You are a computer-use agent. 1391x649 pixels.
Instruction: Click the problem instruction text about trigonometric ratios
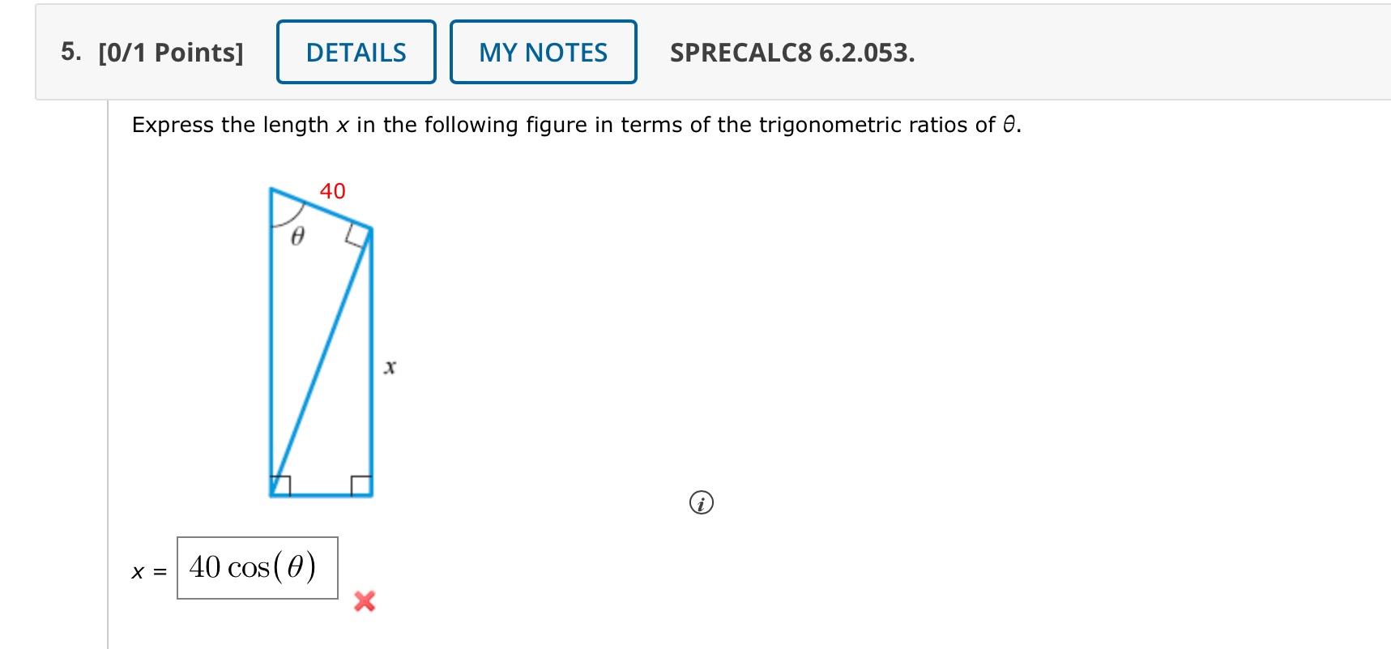(575, 125)
